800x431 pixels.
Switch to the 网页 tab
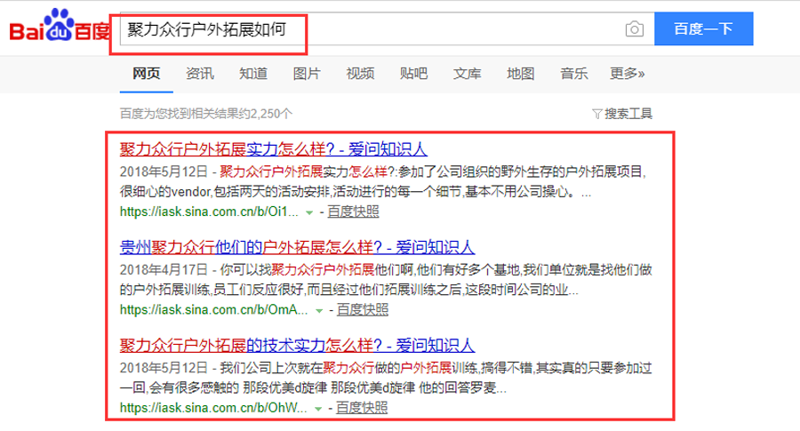click(x=147, y=74)
